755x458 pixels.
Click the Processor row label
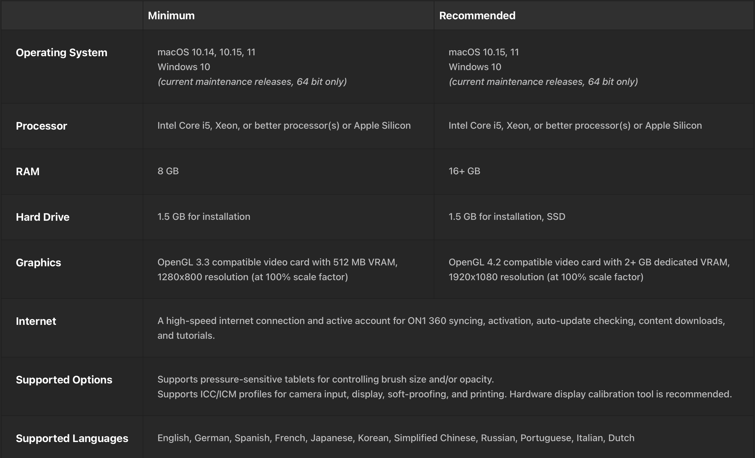click(x=41, y=126)
